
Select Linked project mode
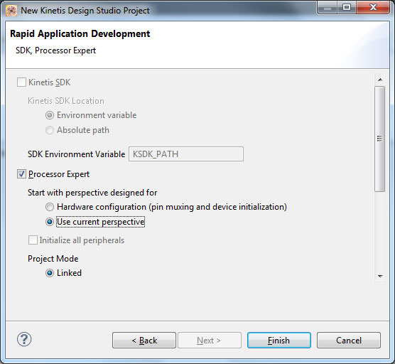[x=50, y=273]
